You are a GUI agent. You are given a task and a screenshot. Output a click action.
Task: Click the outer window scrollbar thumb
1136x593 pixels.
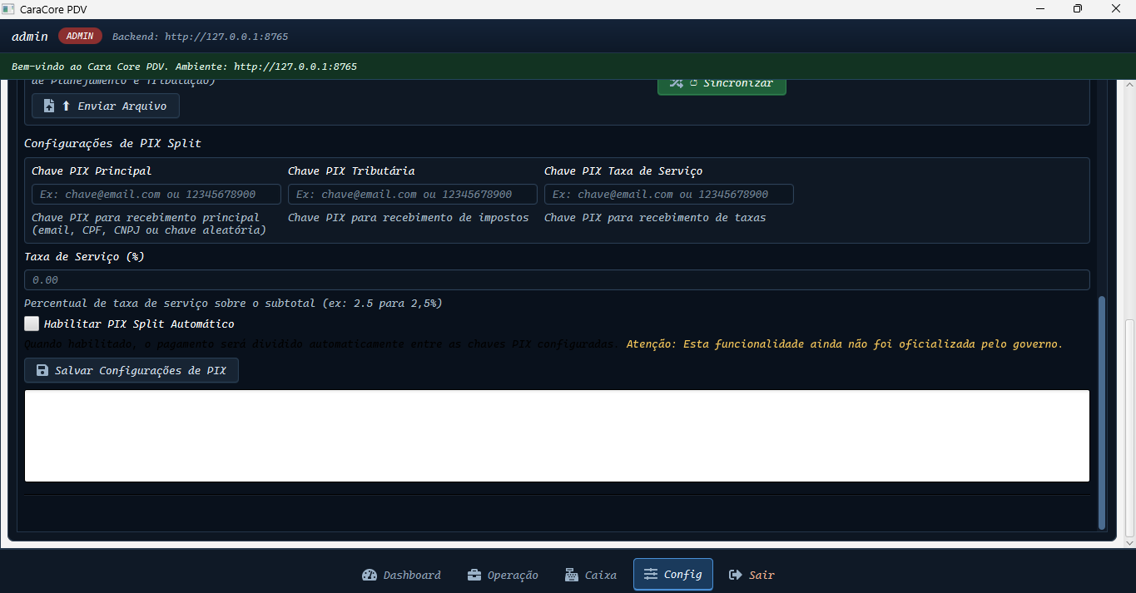[x=1129, y=427]
